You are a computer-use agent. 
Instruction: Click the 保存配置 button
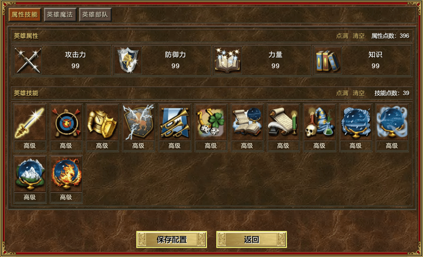pyautogui.click(x=172, y=240)
